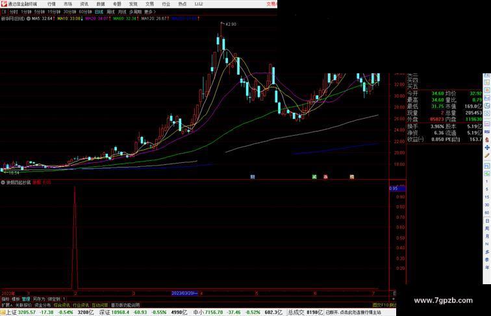This screenshot has width=491, height=316.
Task: Click the chart settings circle icon beside stock name
Action: coord(29,19)
